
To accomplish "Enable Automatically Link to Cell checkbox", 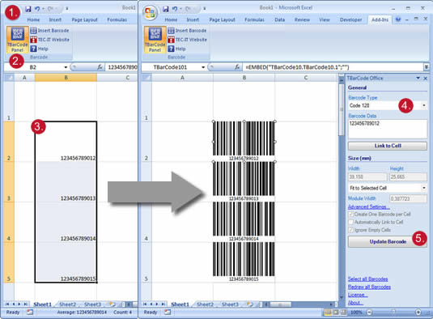I will click(x=351, y=222).
